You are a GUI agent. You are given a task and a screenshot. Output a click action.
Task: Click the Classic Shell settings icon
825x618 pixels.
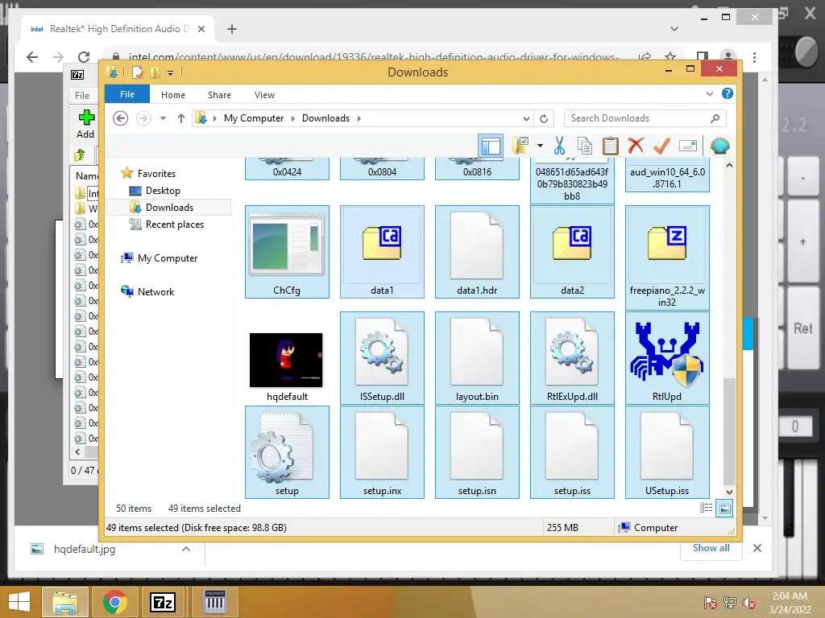point(719,146)
